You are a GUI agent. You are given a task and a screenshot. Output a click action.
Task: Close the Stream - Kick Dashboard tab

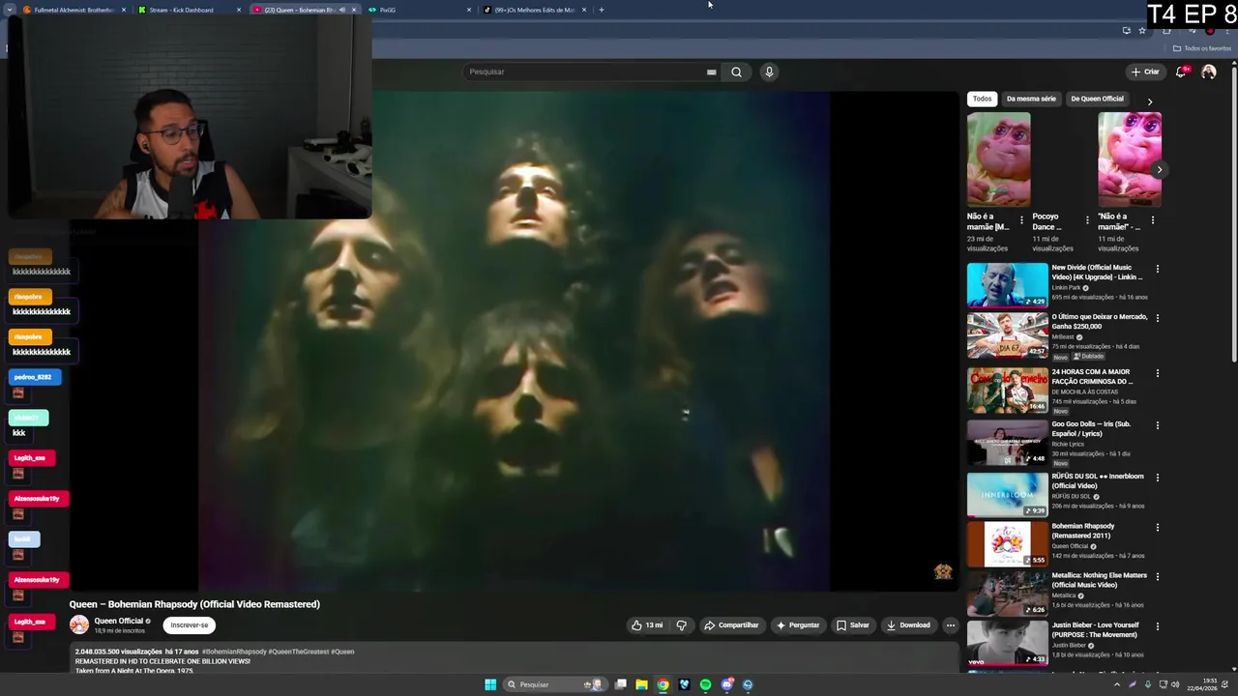tap(239, 10)
